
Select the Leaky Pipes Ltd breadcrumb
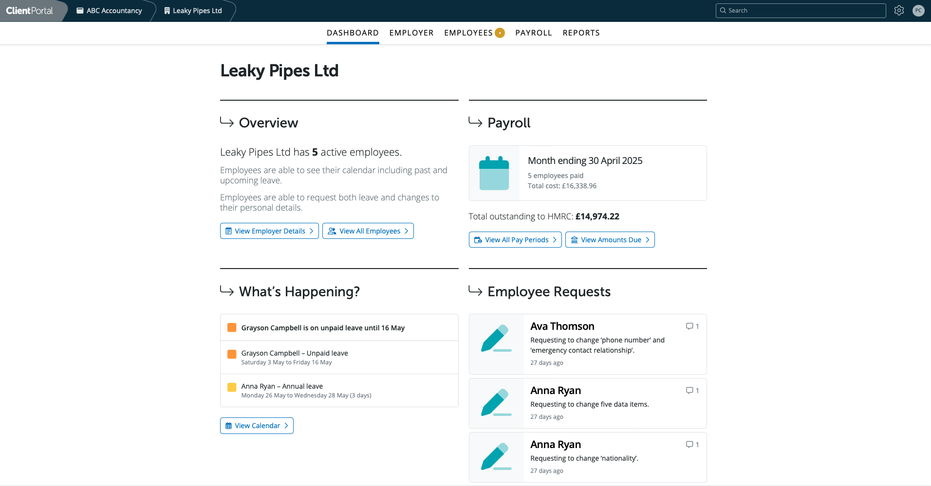click(193, 11)
